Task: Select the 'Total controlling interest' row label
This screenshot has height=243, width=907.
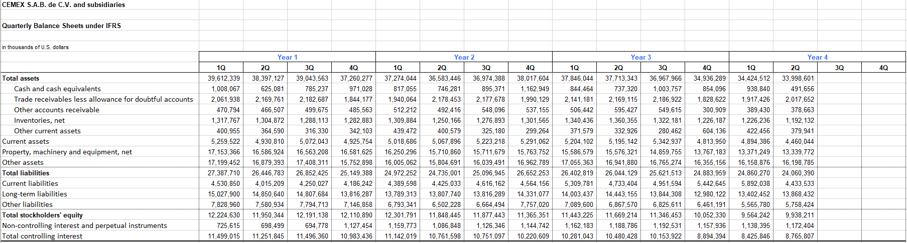Action: click(x=42, y=236)
